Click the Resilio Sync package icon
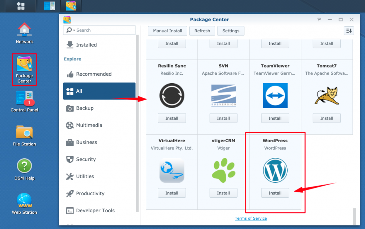This screenshot has width=365, height=229. 172,95
